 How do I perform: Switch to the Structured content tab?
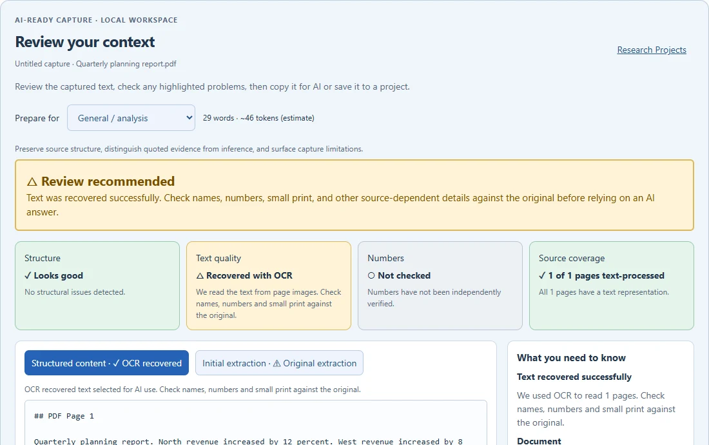[107, 362]
